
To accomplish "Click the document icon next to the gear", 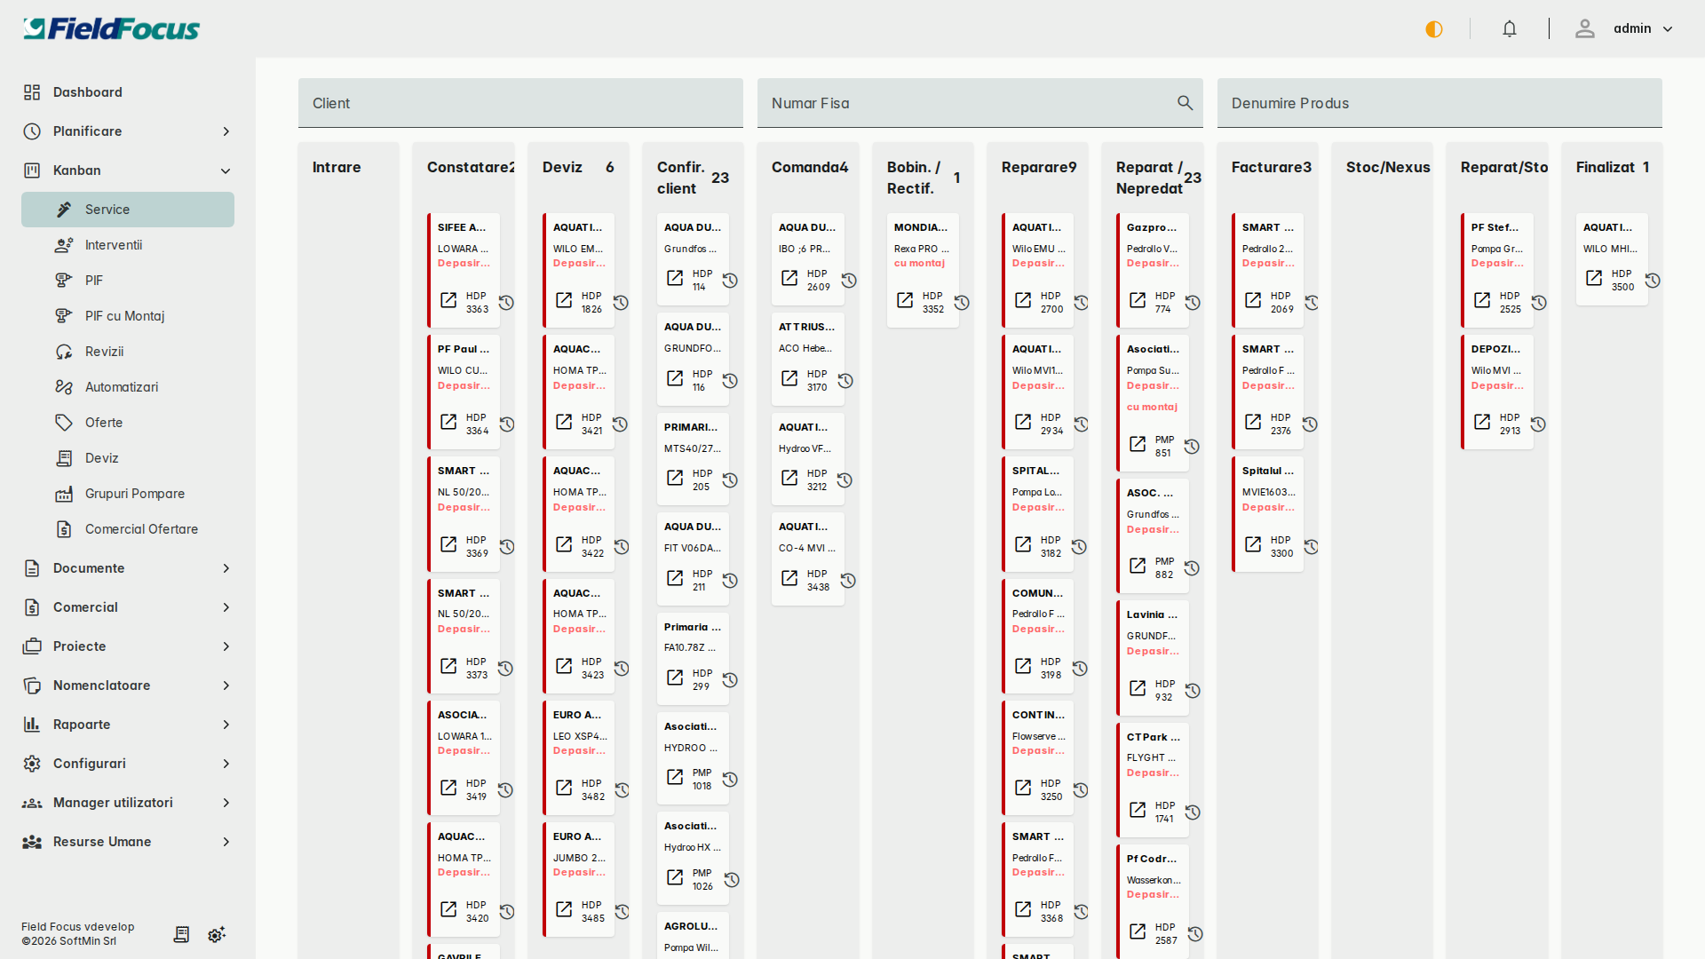I will click(x=181, y=934).
